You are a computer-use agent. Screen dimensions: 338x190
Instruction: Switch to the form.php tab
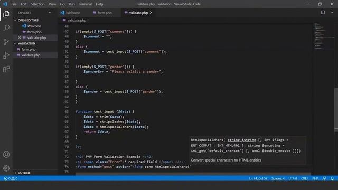click(x=105, y=13)
